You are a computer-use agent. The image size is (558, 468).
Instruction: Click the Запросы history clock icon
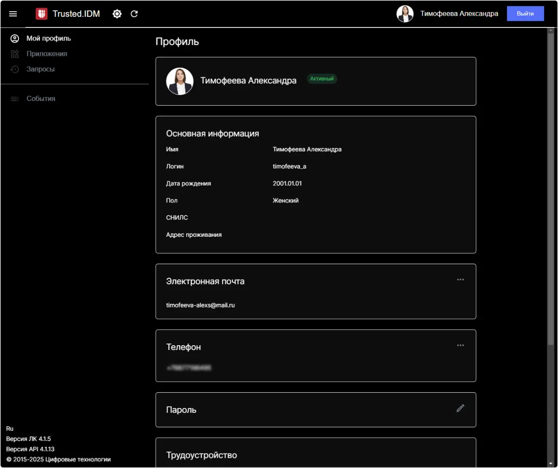point(15,69)
